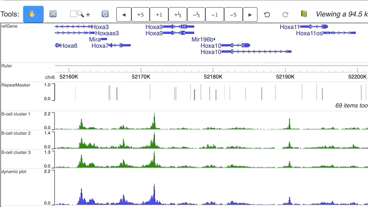Click the highlight region tool icon
The image size is (368, 207).
tap(105, 14)
